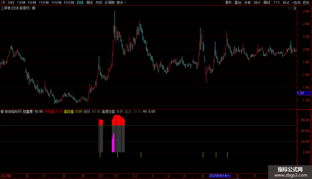Click the AX: 0.00 label
The width and height of the screenshot is (312, 179).
click(149, 112)
